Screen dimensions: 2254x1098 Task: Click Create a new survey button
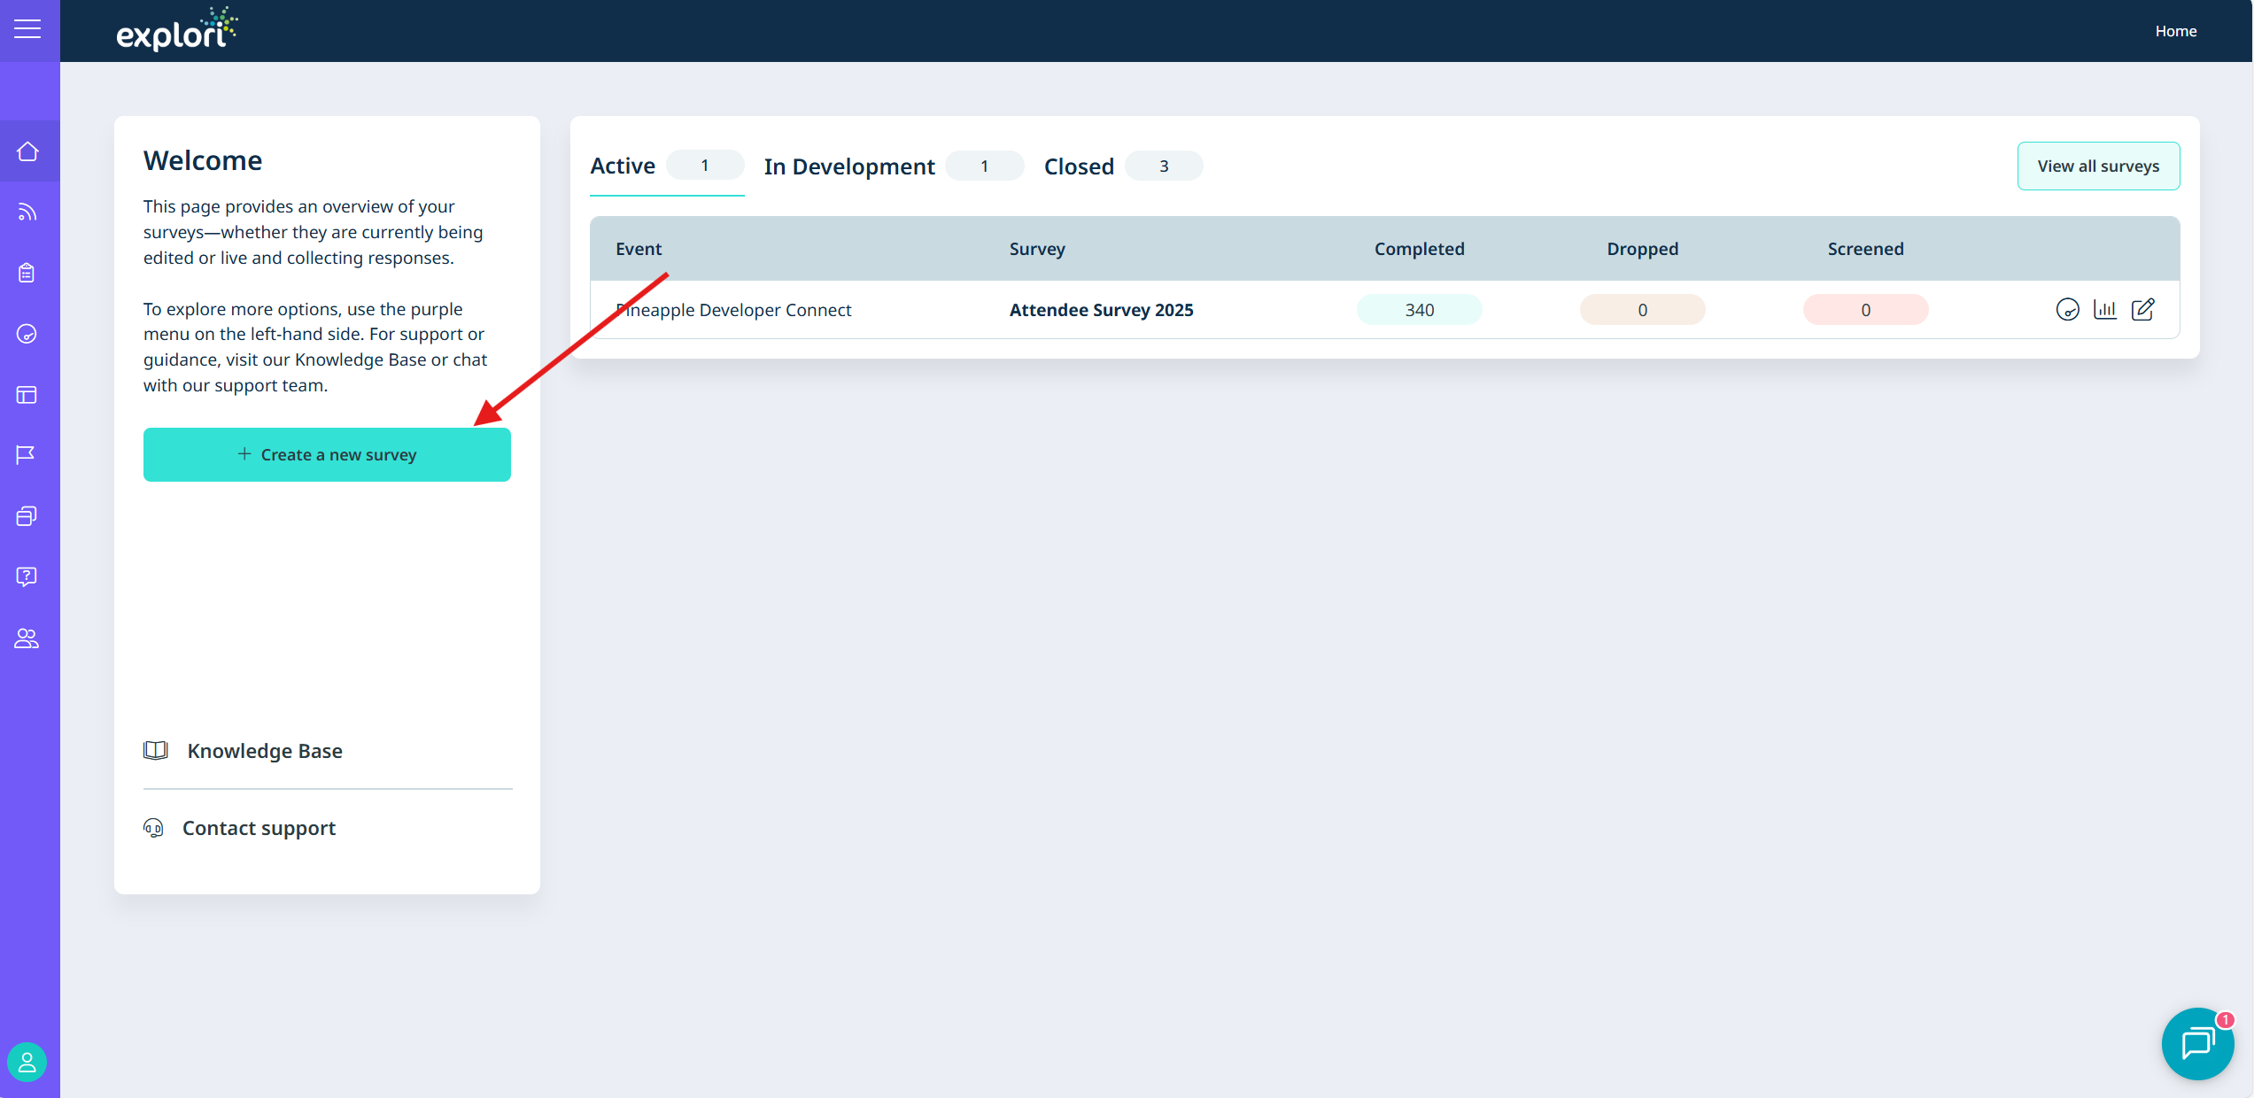click(x=327, y=455)
